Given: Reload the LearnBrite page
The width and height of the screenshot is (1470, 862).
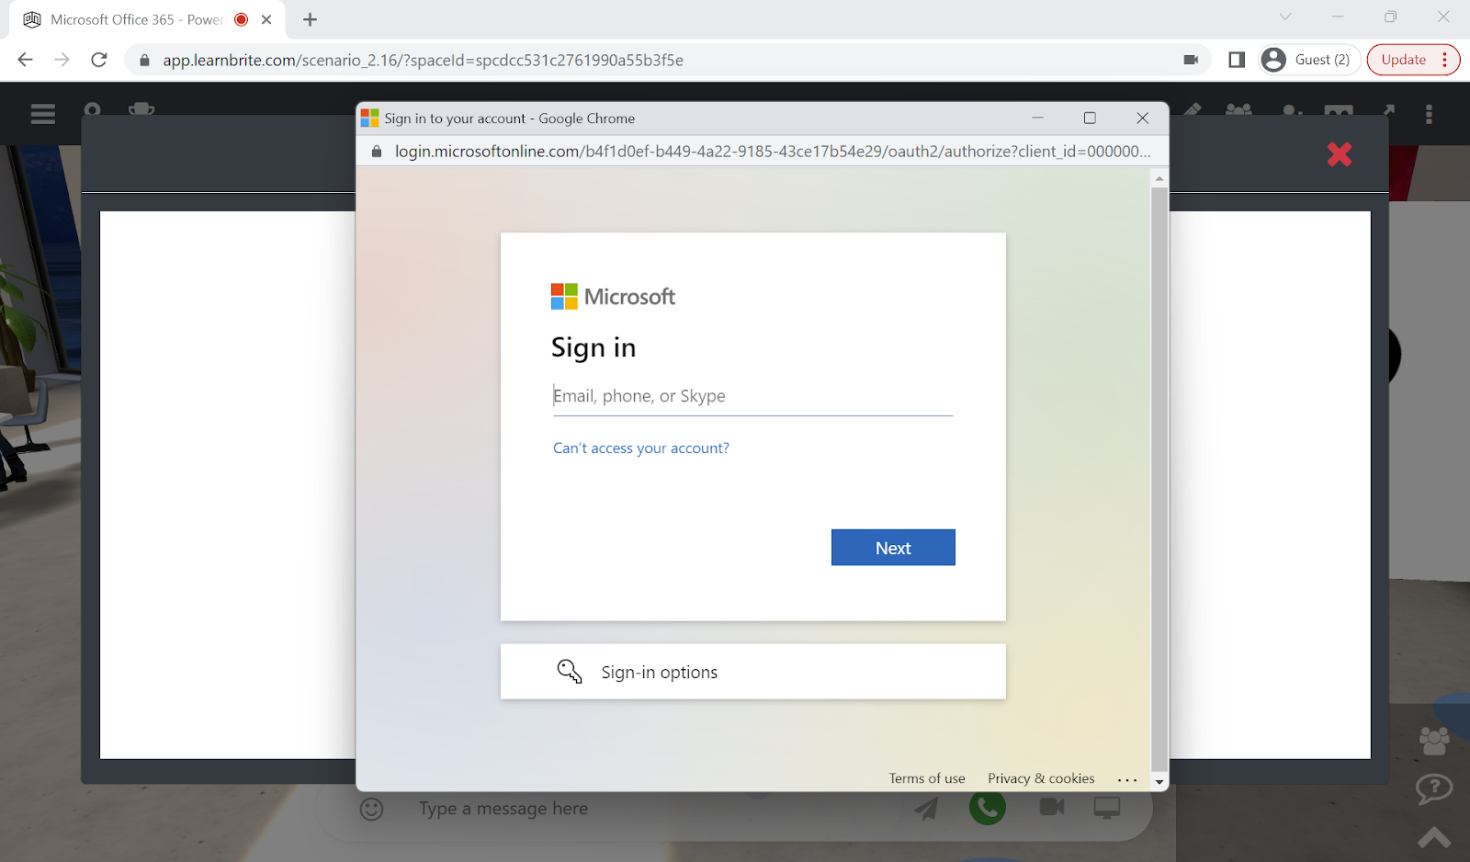Looking at the screenshot, I should click(99, 60).
